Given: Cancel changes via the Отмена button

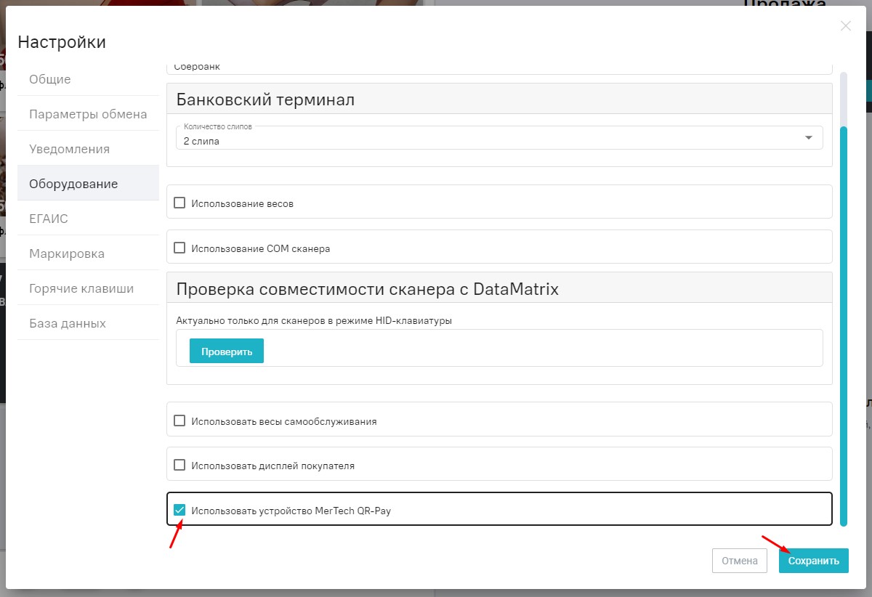Looking at the screenshot, I should click(739, 560).
